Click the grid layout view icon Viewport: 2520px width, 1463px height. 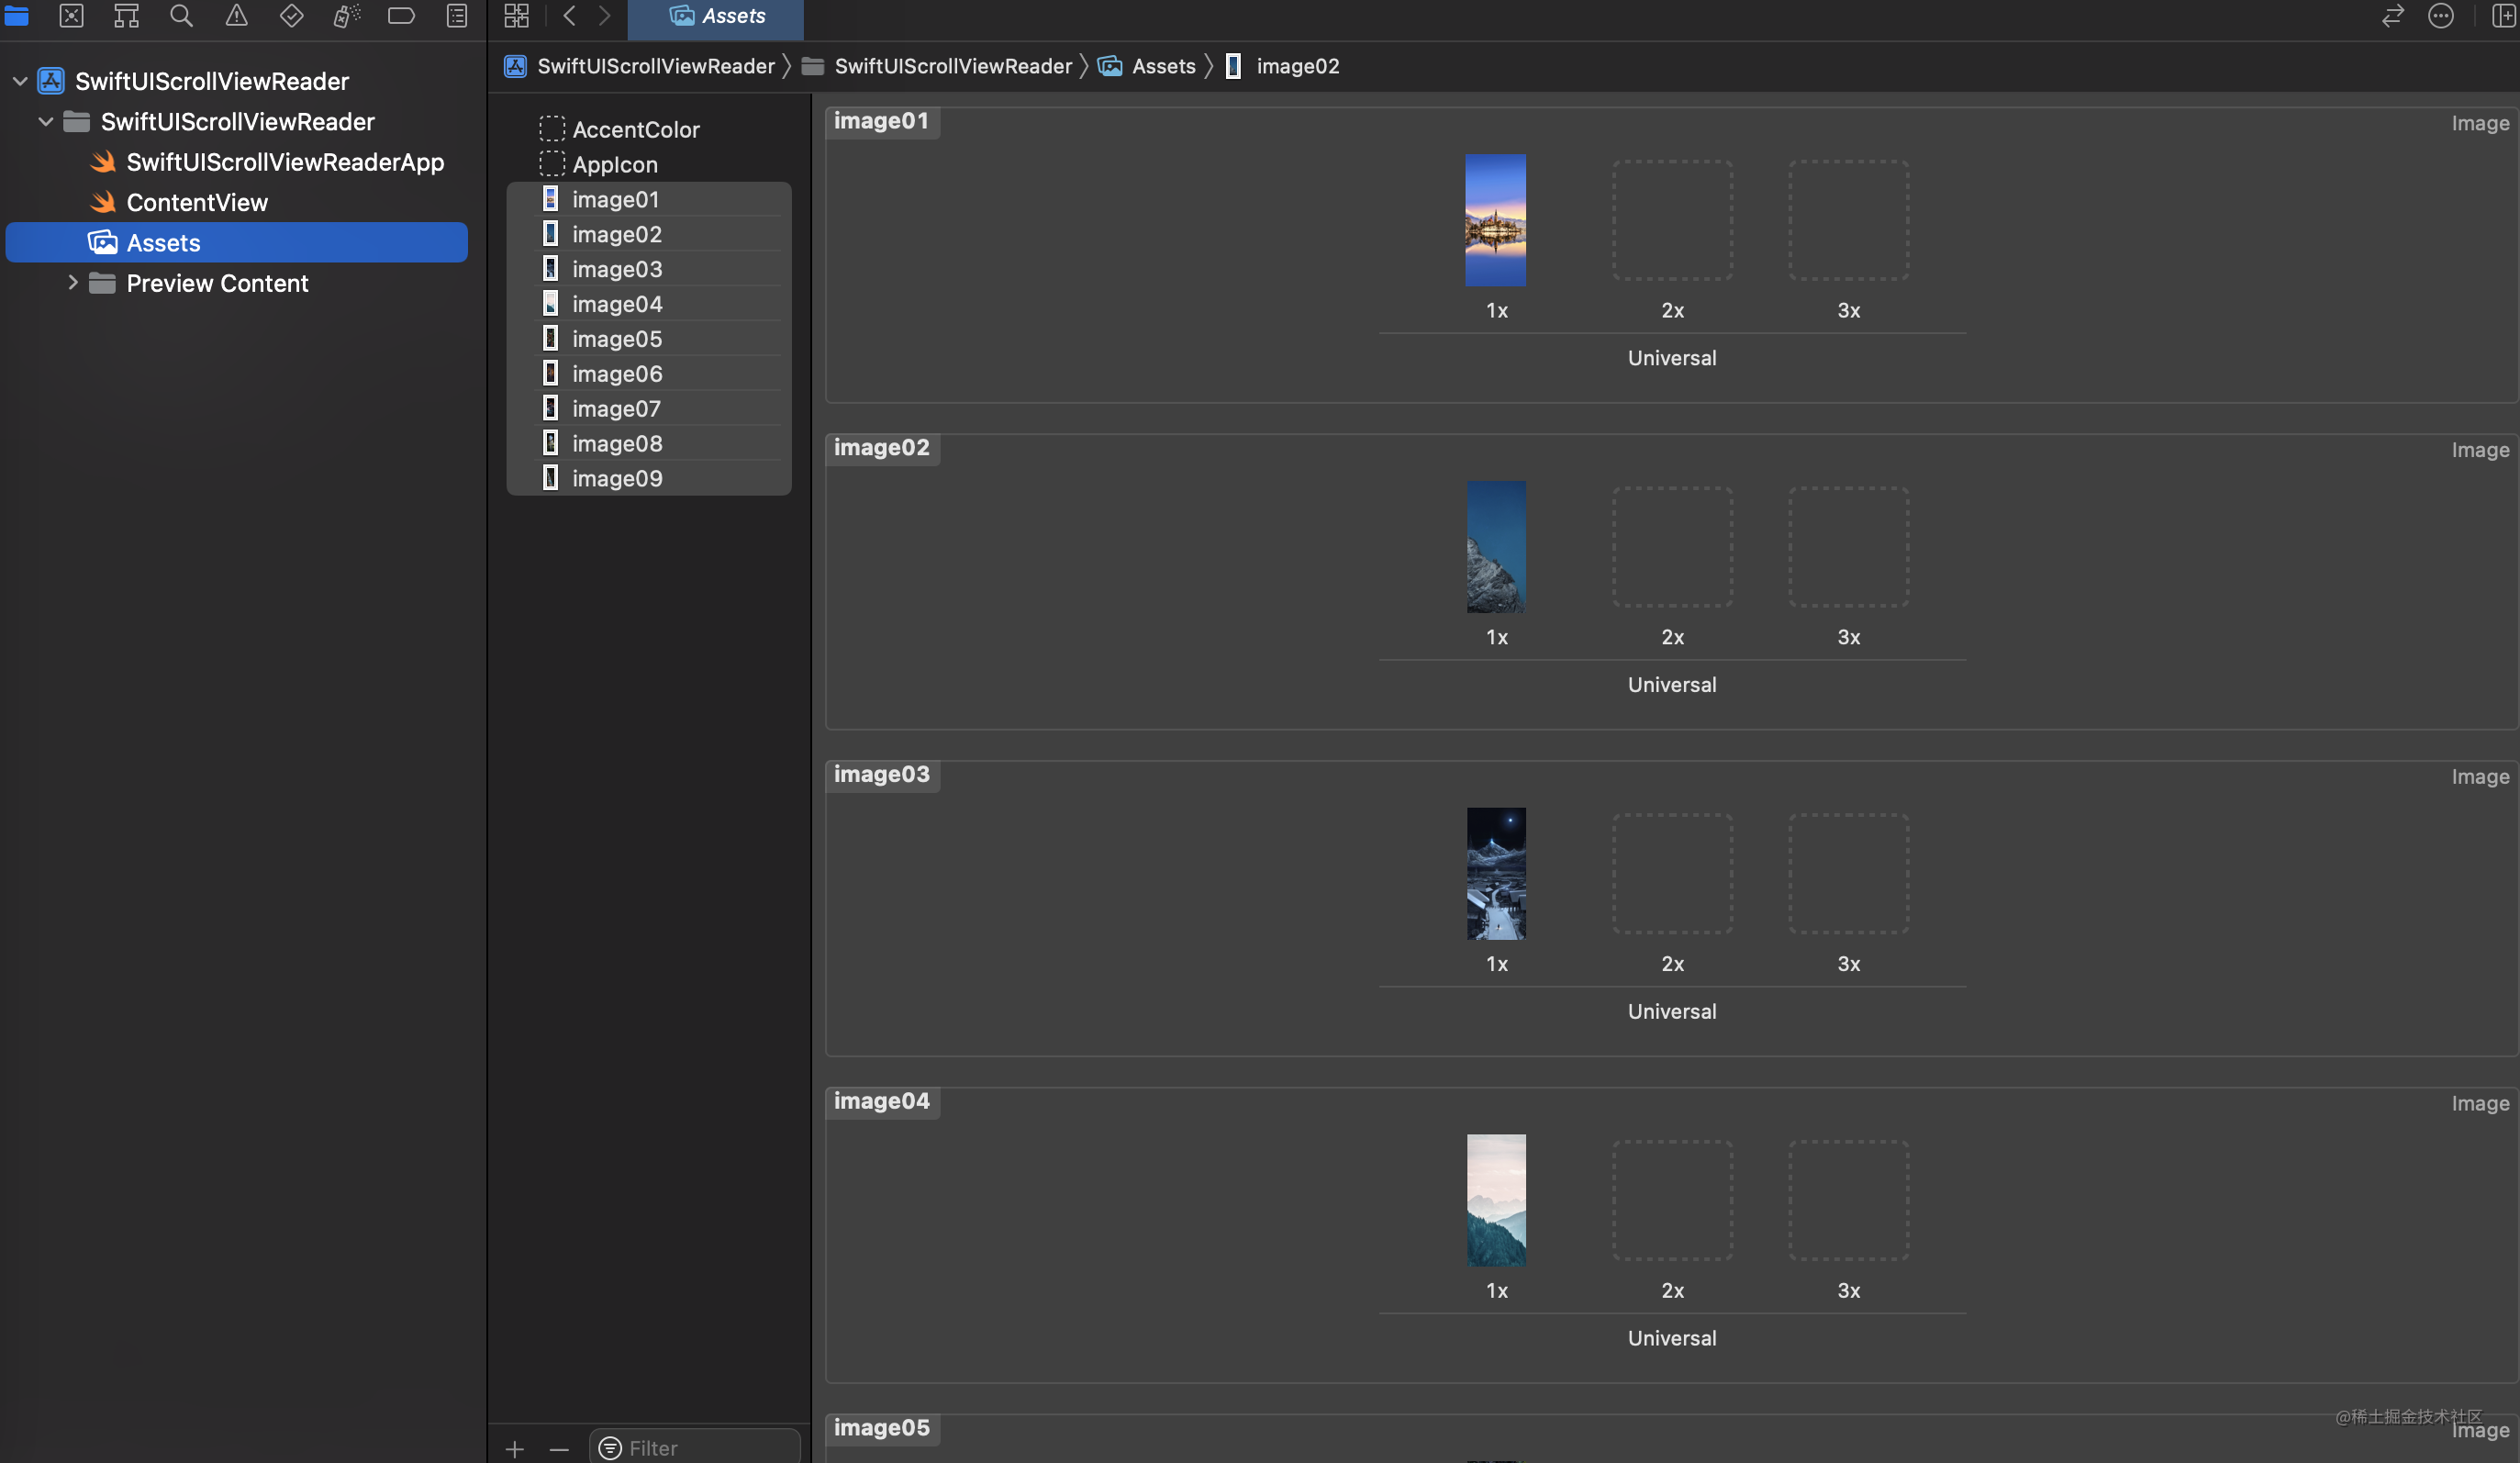pos(518,16)
